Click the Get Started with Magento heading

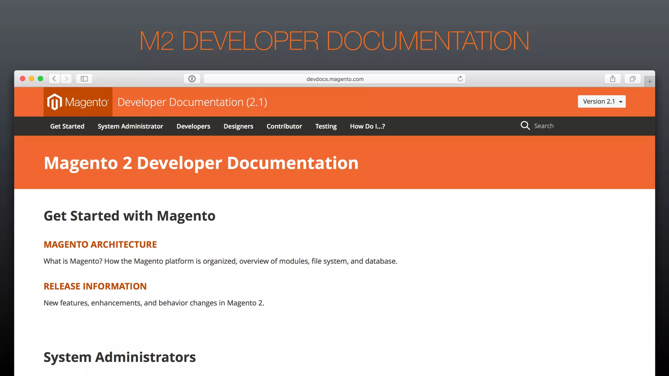pyautogui.click(x=130, y=216)
